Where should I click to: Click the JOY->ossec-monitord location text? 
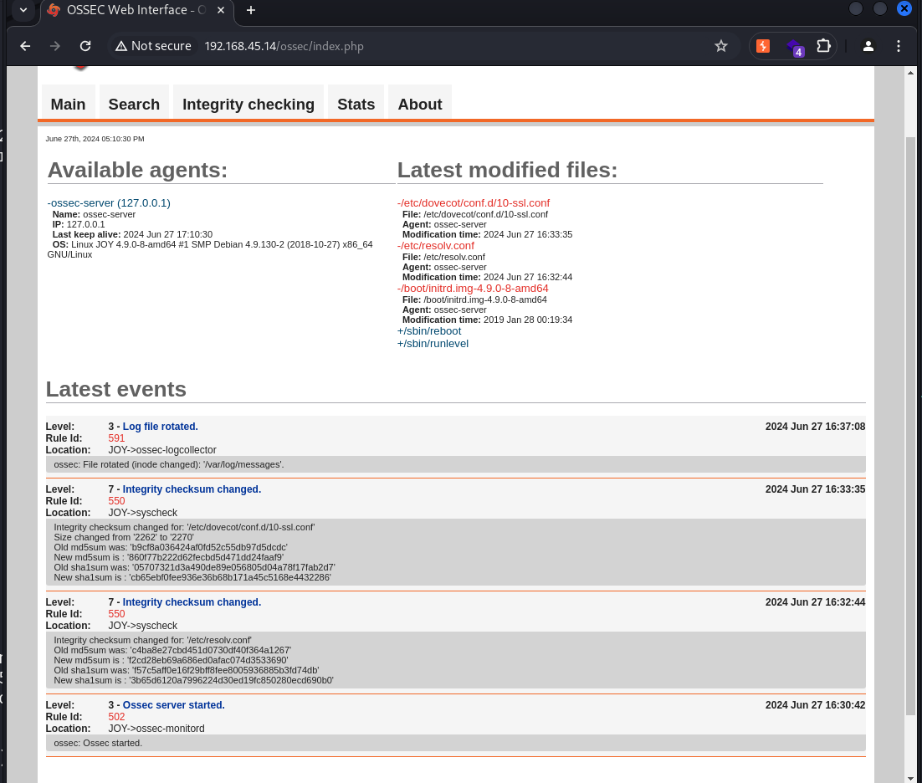[156, 729]
